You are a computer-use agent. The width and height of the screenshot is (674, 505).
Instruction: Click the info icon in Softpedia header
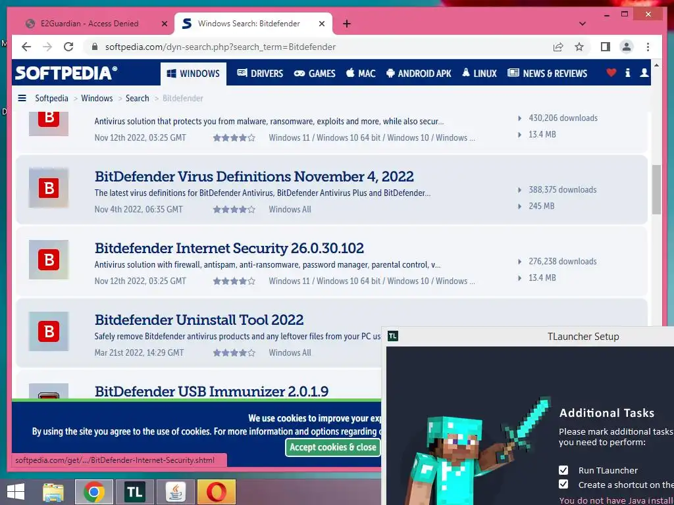point(627,72)
